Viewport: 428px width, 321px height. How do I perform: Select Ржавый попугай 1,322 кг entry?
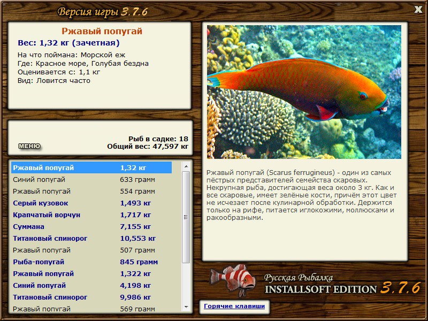(x=91, y=273)
